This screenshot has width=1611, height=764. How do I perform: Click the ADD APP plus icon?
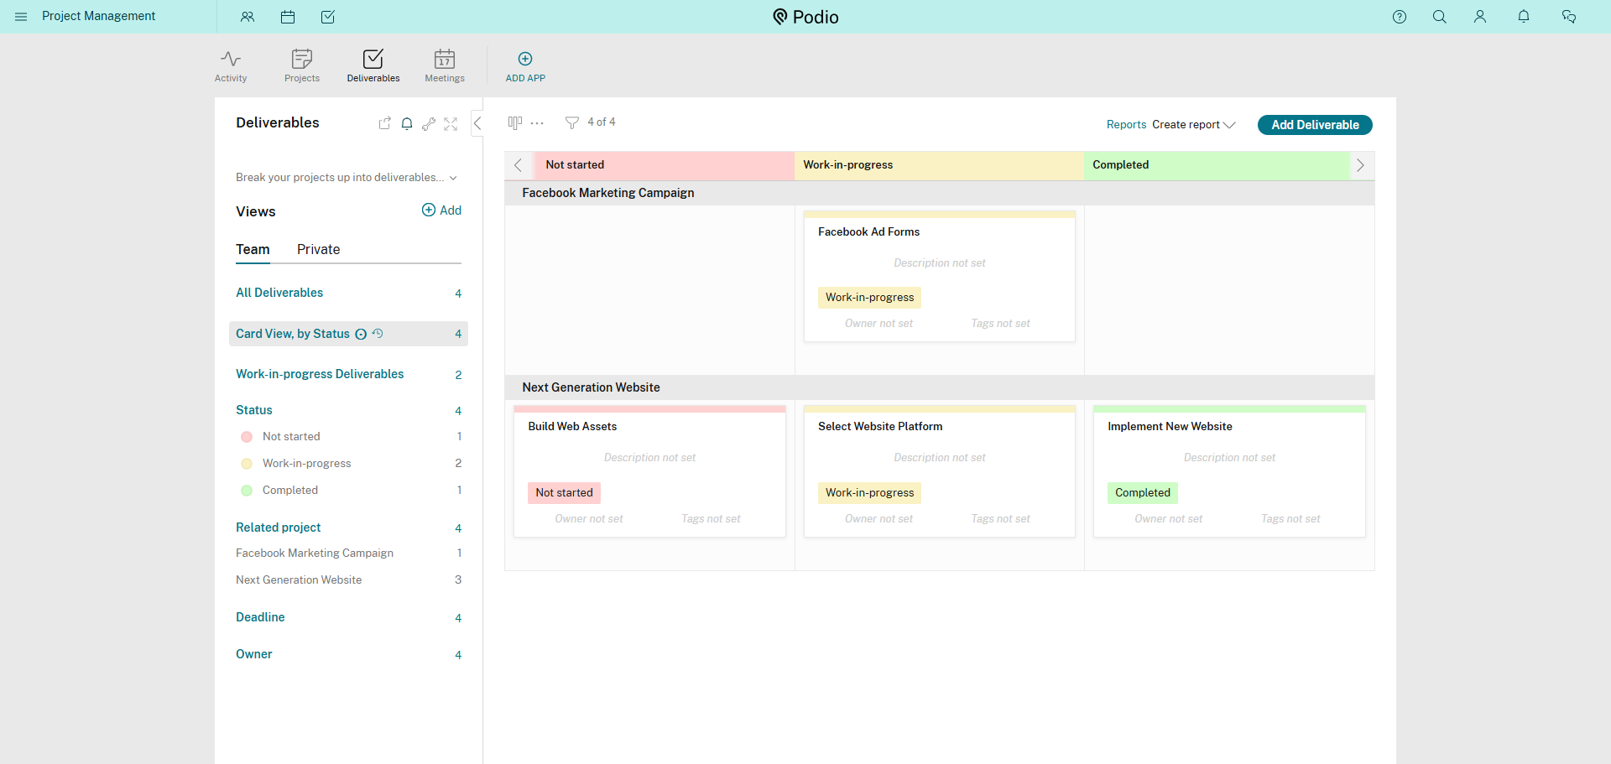click(x=525, y=59)
